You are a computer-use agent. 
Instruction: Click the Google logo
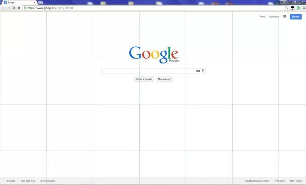click(x=154, y=55)
